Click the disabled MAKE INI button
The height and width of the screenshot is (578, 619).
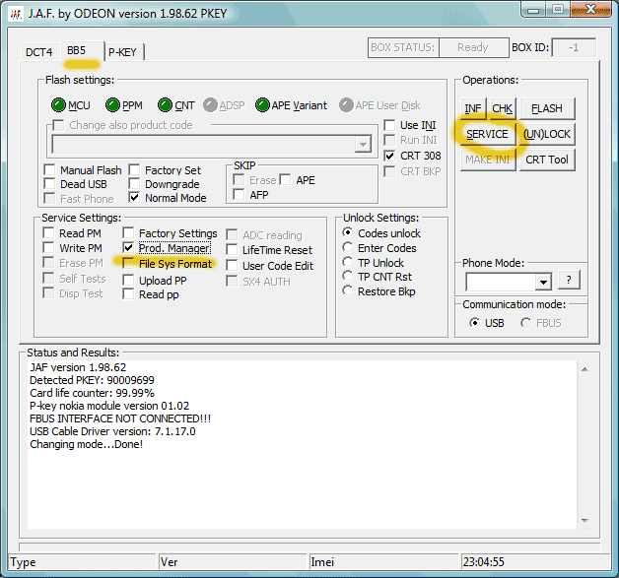[488, 160]
